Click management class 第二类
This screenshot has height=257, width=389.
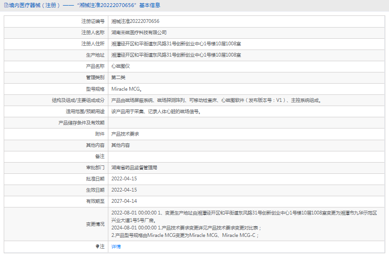click(118, 78)
